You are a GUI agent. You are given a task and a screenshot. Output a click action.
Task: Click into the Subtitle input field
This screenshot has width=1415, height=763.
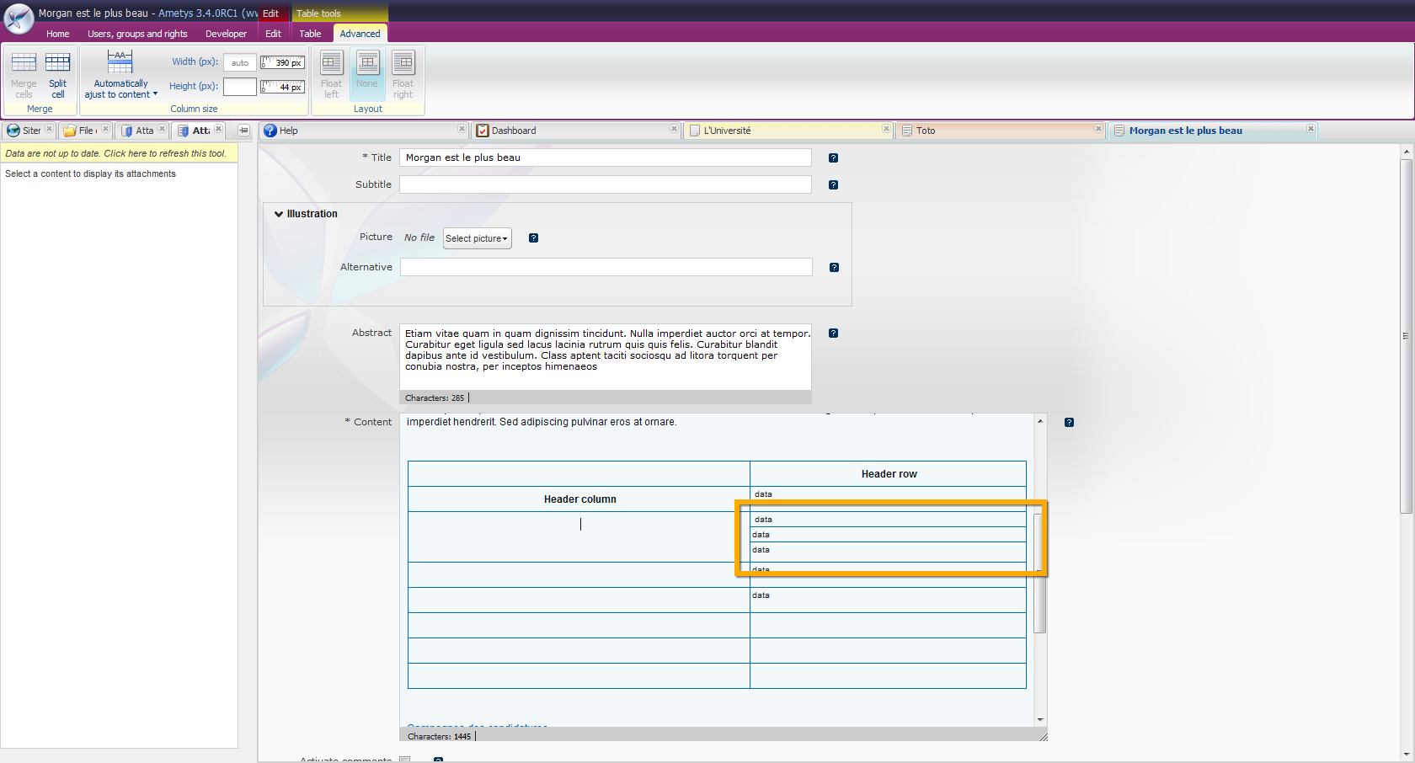(605, 184)
